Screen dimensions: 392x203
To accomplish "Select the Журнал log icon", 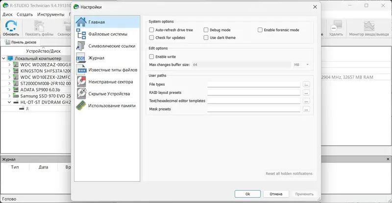I will click(x=82, y=58).
